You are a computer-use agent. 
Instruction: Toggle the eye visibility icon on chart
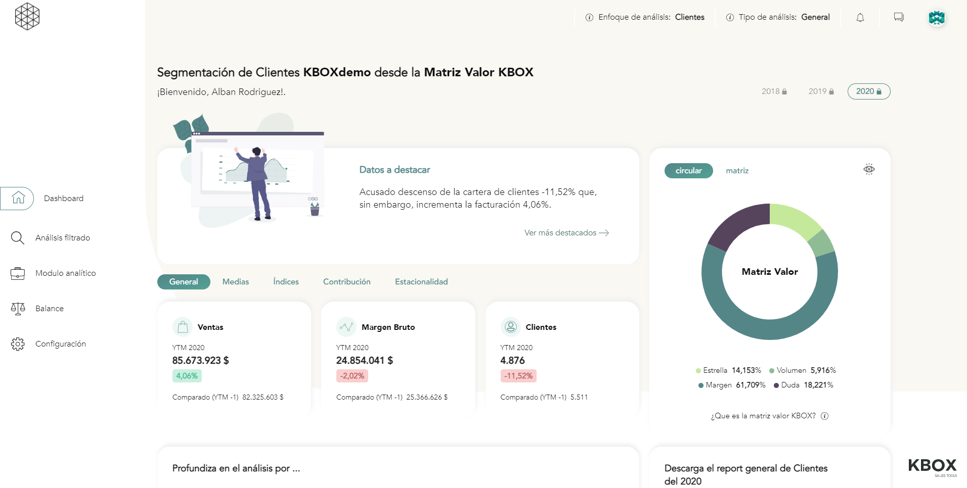tap(869, 169)
